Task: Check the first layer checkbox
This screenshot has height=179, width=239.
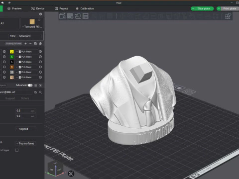Action: point(17,150)
